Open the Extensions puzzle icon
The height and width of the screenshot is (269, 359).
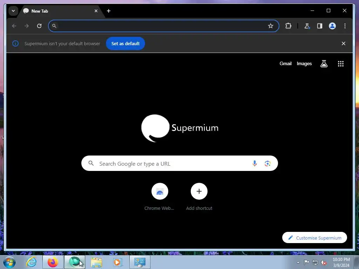click(x=288, y=26)
